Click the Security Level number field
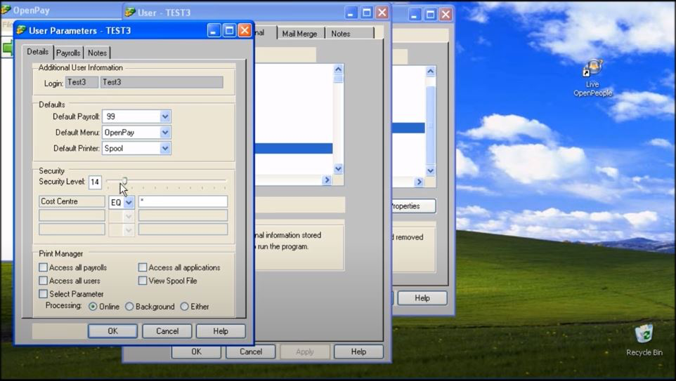 click(x=95, y=182)
